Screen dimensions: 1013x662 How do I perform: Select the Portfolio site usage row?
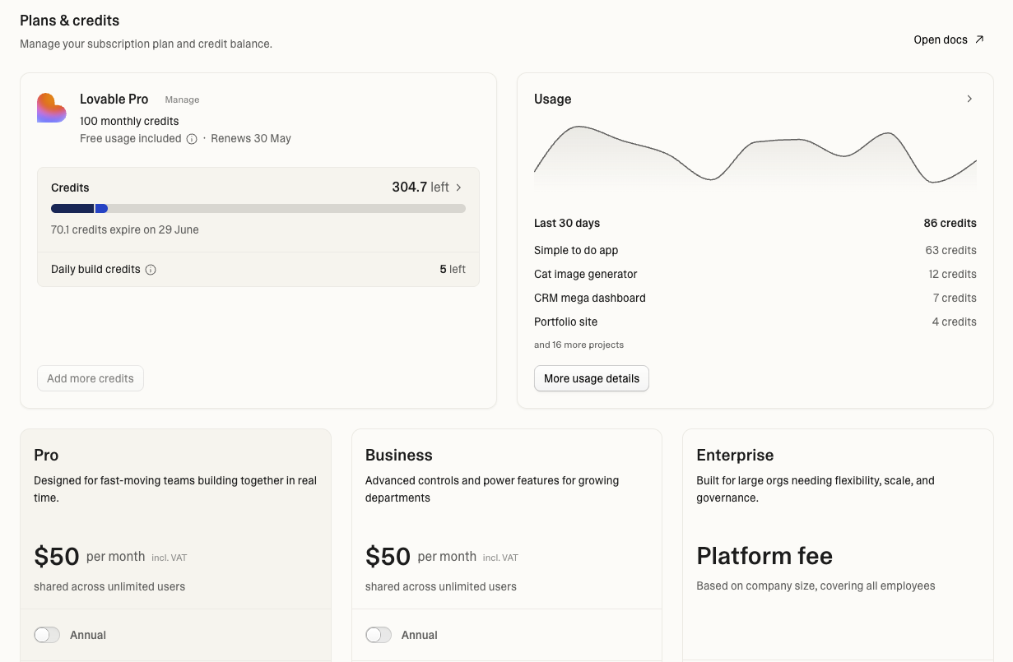pos(755,322)
